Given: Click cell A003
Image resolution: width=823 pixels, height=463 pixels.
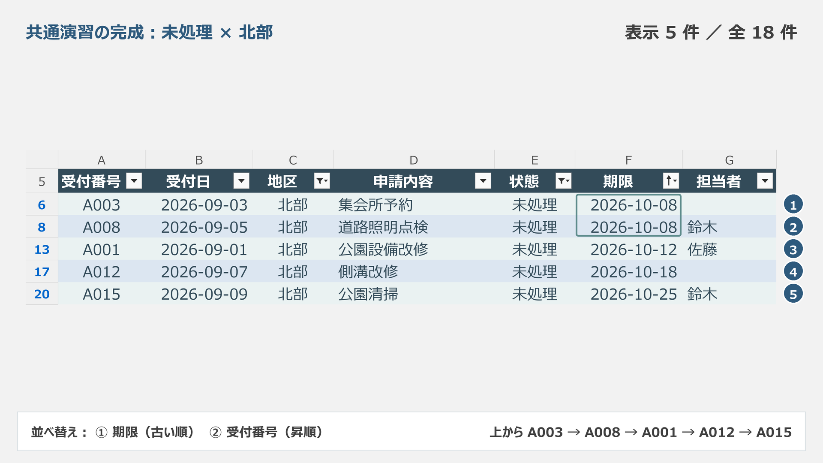Looking at the screenshot, I should [x=102, y=204].
